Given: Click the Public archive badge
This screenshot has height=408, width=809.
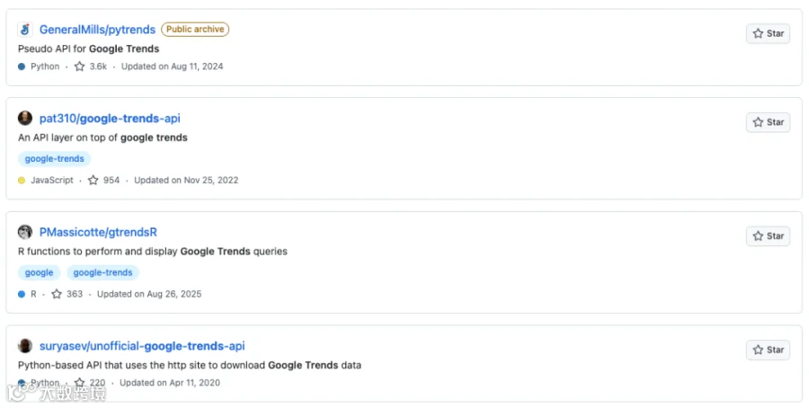Looking at the screenshot, I should [x=195, y=30].
